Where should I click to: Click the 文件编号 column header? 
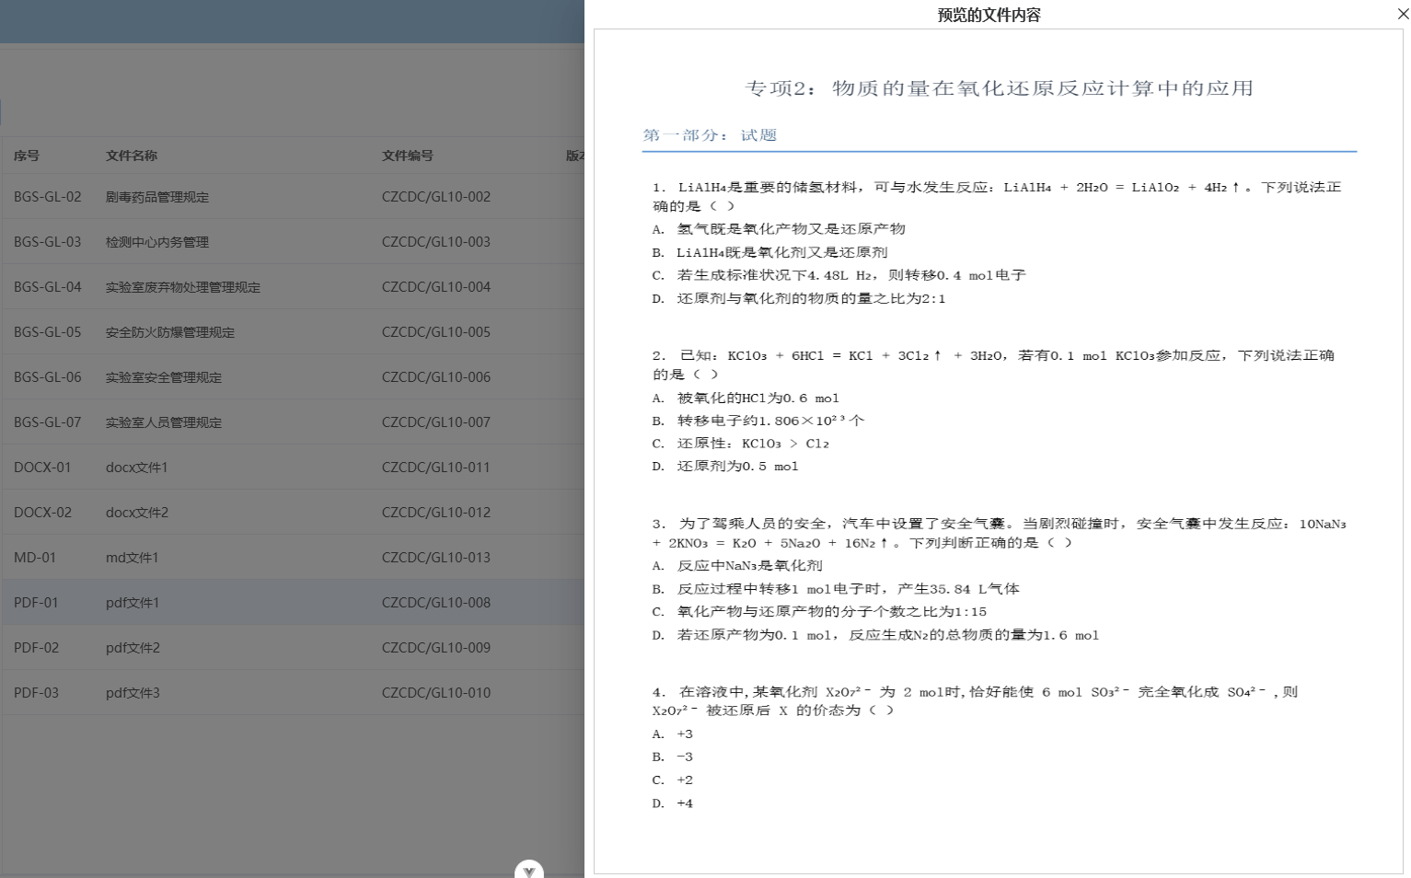(x=406, y=156)
